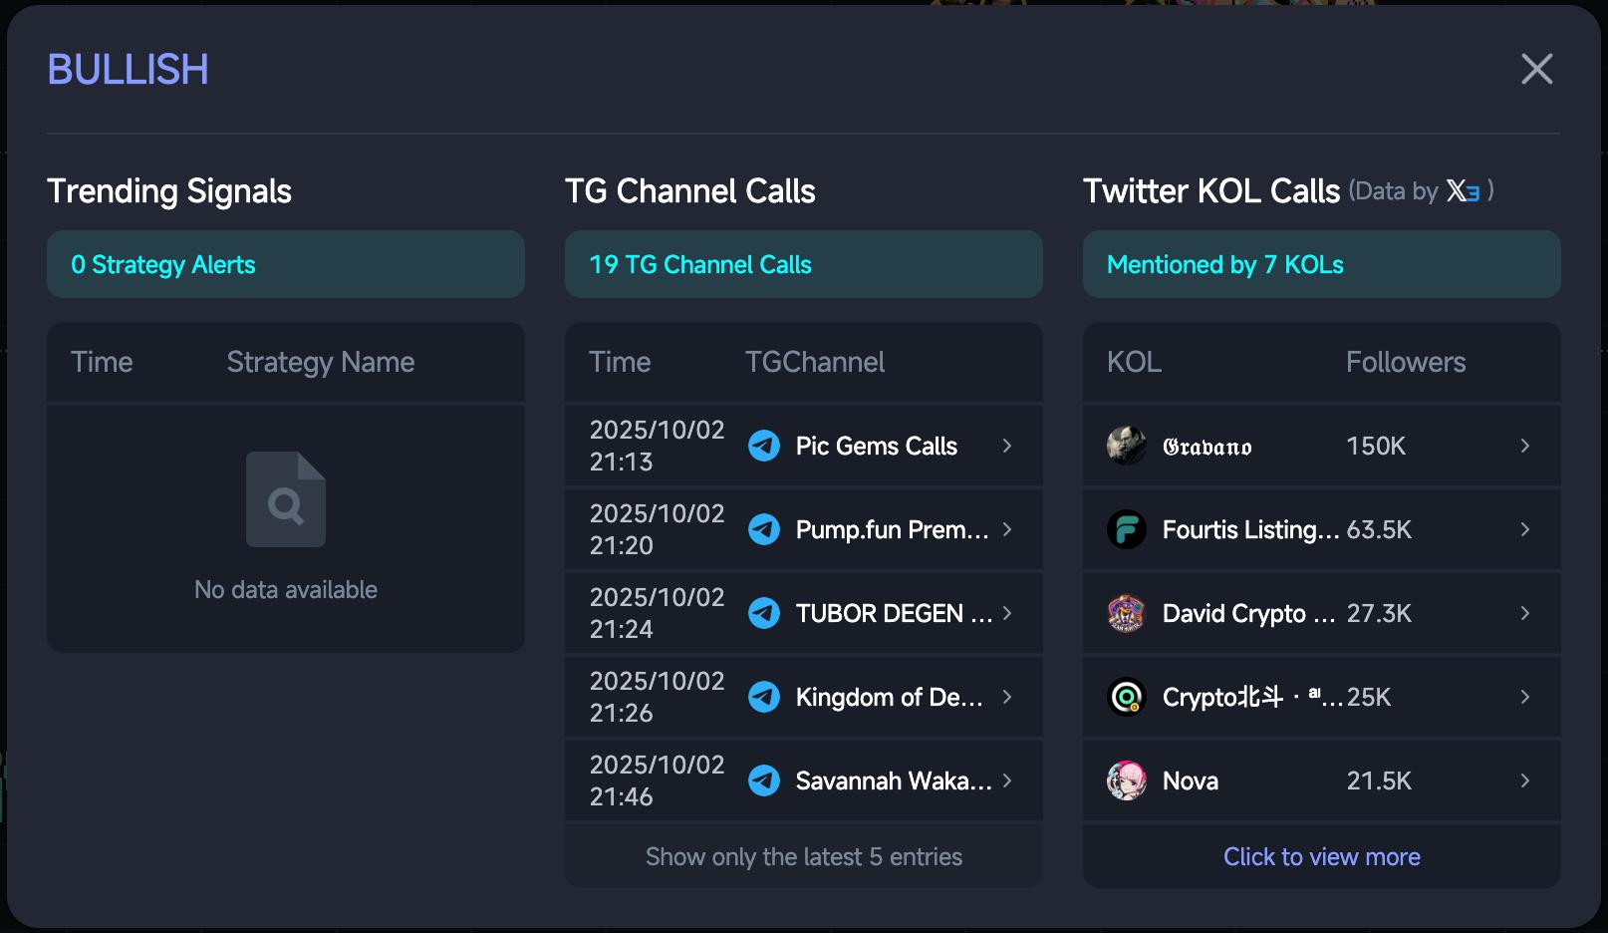Click the Telegram icon next to TUBOR DEGEN
The width and height of the screenshot is (1608, 933).
(x=764, y=613)
